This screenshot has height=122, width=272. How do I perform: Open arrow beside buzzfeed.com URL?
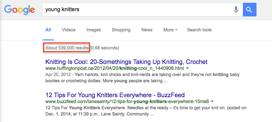pyautogui.click(x=213, y=101)
